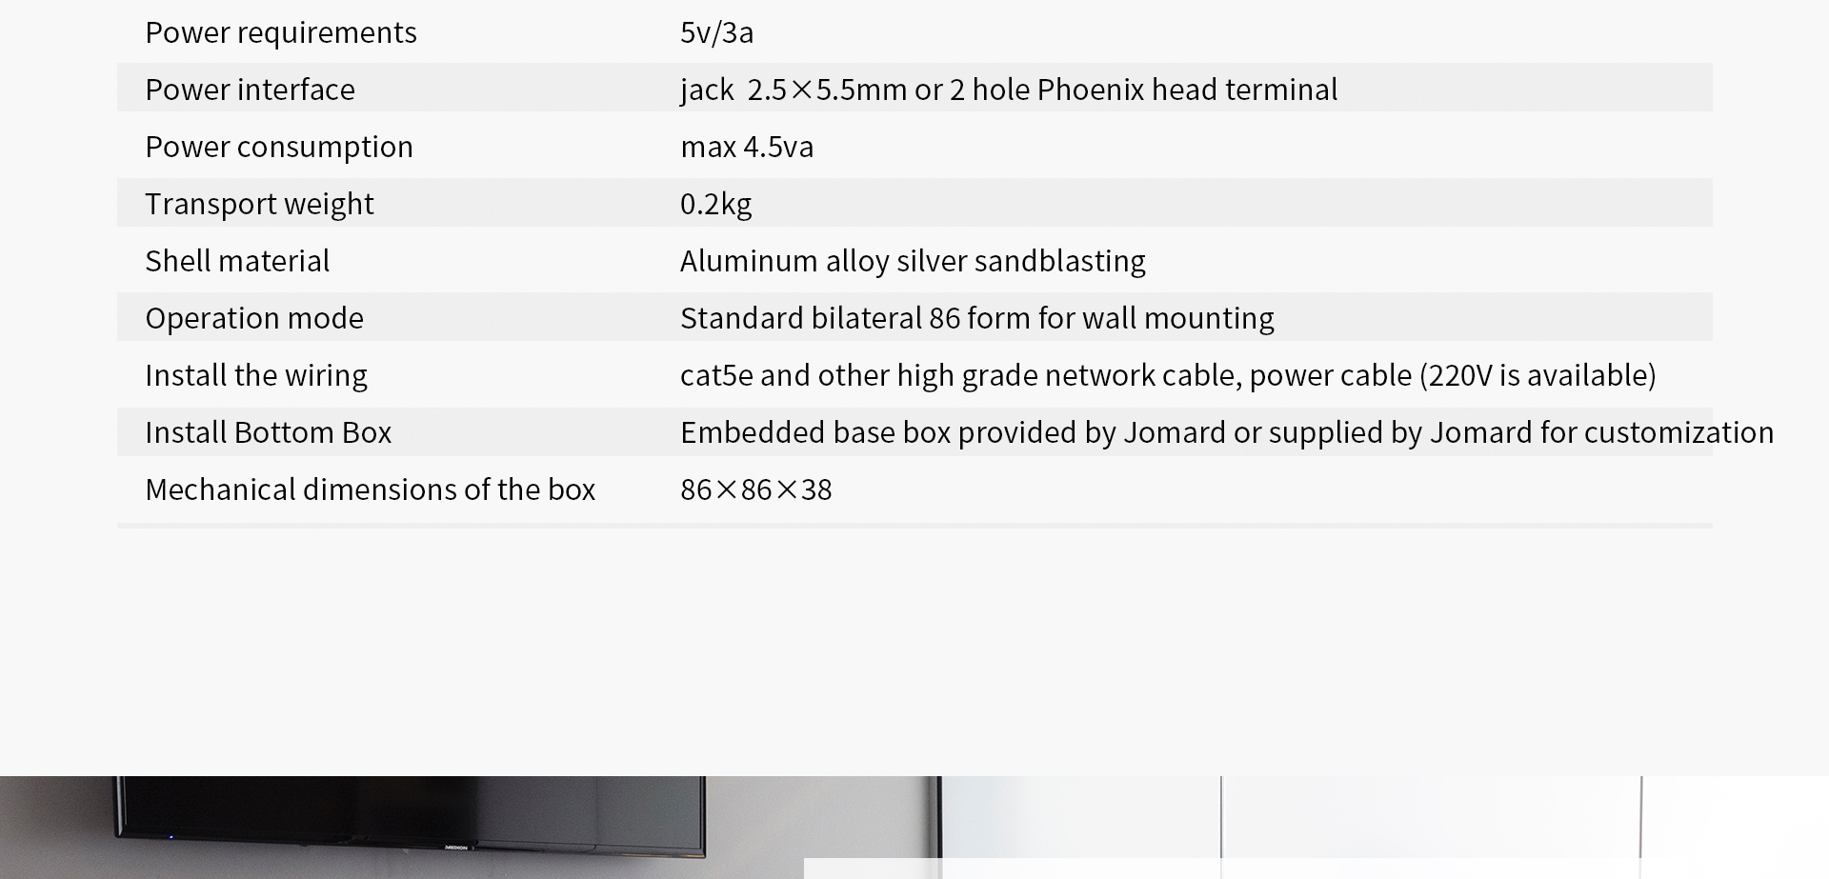Select the 5v/3a value text
The image size is (1829, 879).
coord(716,33)
